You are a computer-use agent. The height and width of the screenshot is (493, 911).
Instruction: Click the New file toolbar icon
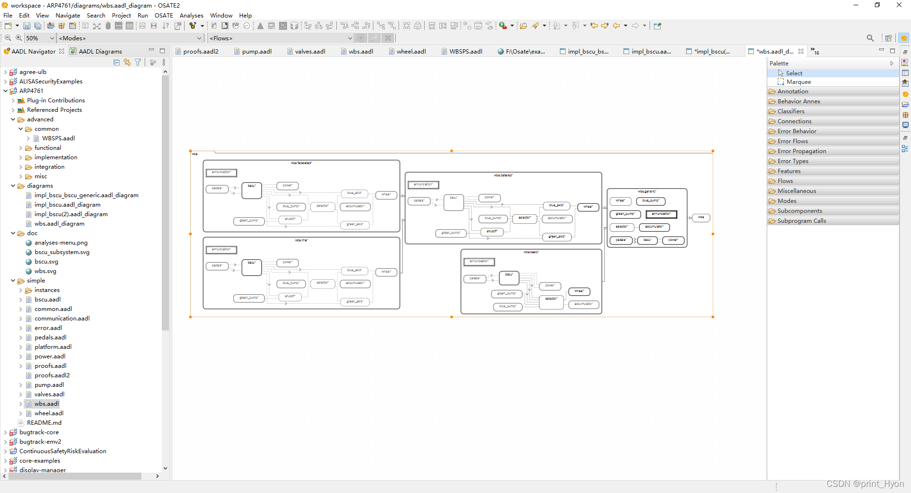pos(8,26)
